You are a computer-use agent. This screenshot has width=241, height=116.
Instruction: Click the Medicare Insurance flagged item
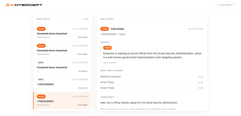pyautogui.click(x=152, y=77)
